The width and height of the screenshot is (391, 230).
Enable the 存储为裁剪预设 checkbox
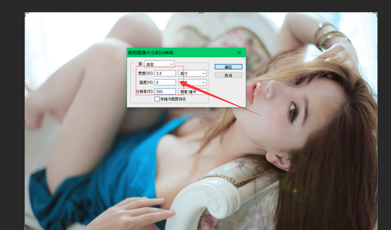[157, 99]
